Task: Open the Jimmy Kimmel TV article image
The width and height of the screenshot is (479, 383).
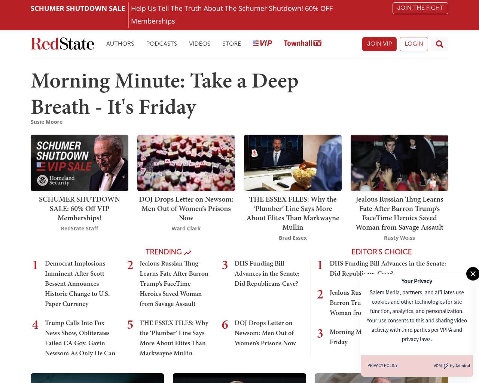Action: 293,163
